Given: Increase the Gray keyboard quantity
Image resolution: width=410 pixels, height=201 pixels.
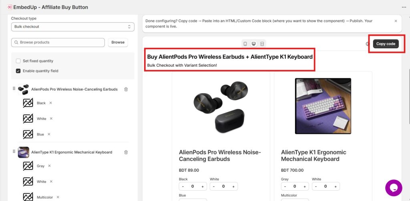Looking at the screenshot, I should [x=305, y=186].
